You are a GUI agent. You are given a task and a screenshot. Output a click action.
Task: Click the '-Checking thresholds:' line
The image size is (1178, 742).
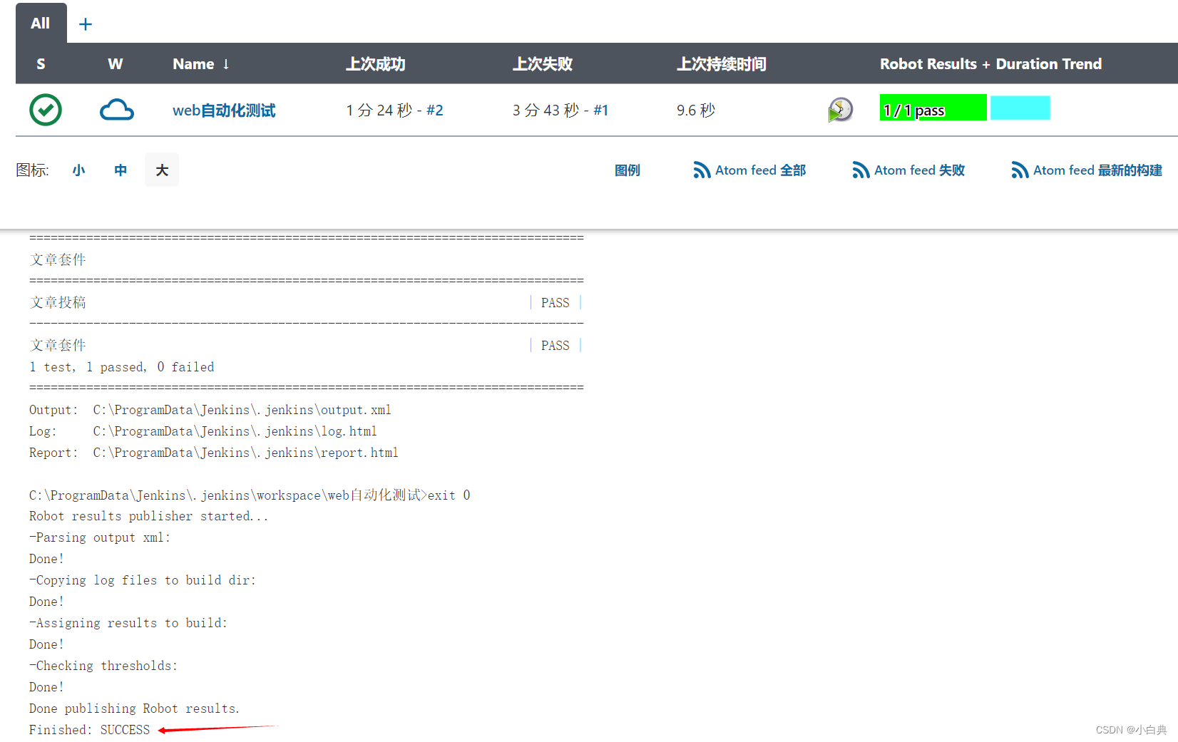[x=103, y=666]
